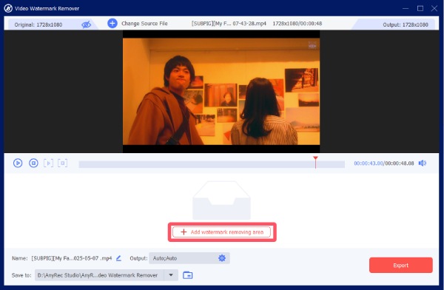Click the Video Watermark Remover app logo
This screenshot has height=290, width=444.
click(x=8, y=8)
